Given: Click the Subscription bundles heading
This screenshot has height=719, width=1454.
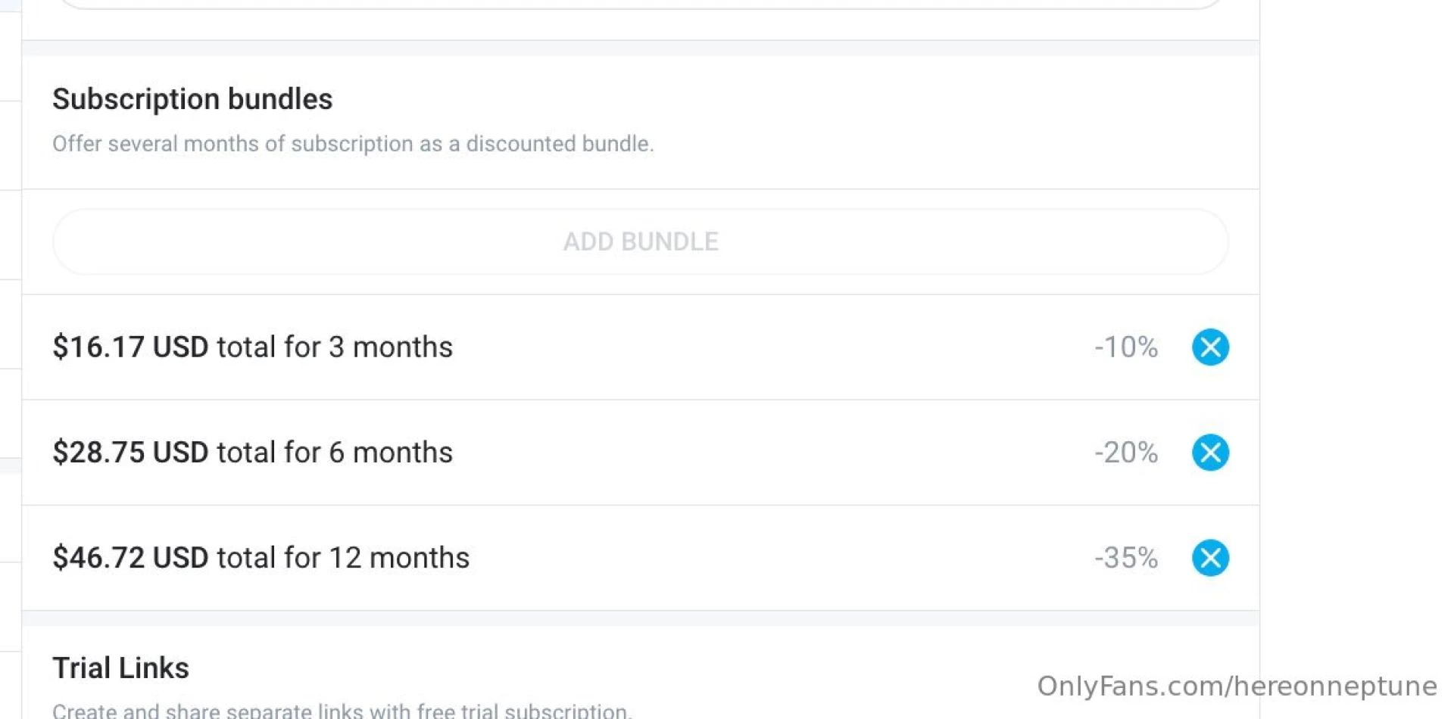Looking at the screenshot, I should point(192,98).
